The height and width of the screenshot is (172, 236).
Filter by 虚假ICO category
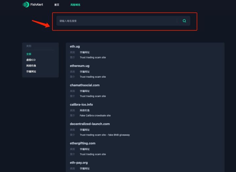click(31, 60)
